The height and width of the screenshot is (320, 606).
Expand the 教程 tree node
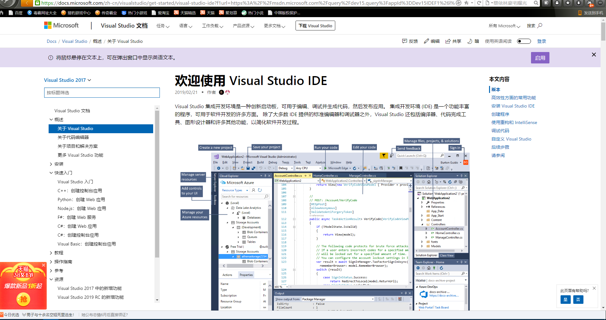(x=51, y=253)
